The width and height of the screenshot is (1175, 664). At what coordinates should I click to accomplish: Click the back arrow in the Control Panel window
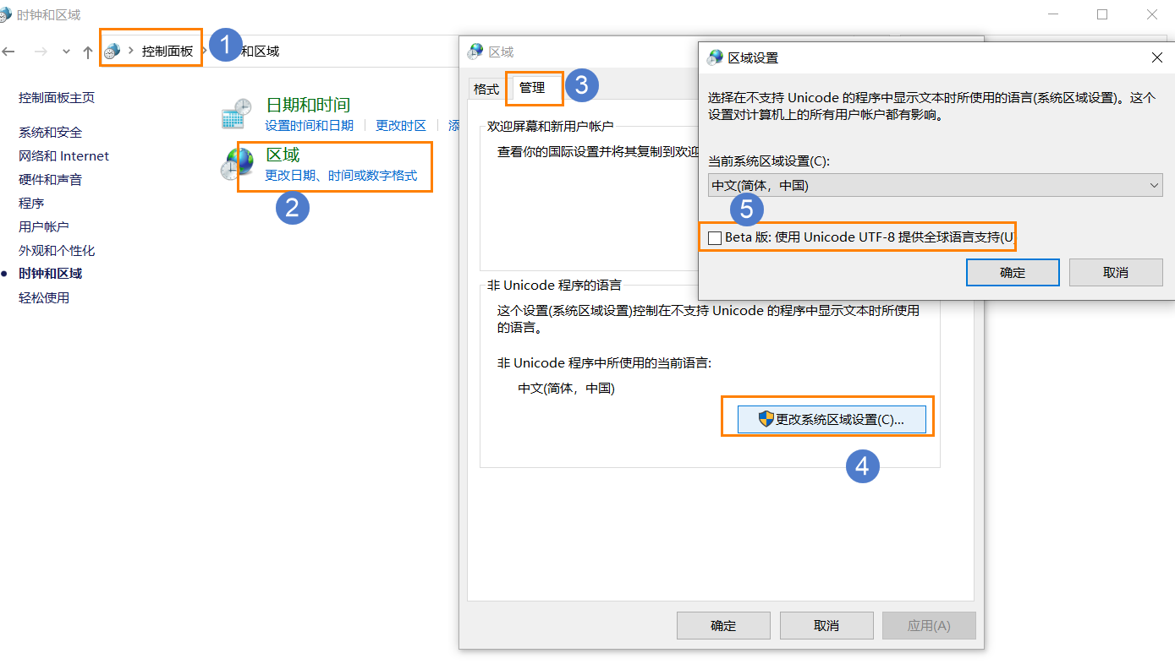point(8,52)
